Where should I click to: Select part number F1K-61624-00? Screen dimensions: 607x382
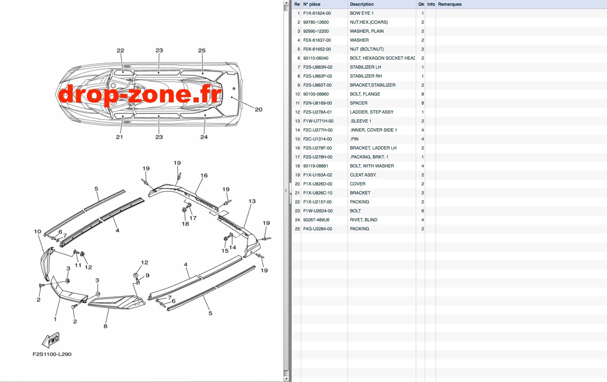pyautogui.click(x=317, y=13)
